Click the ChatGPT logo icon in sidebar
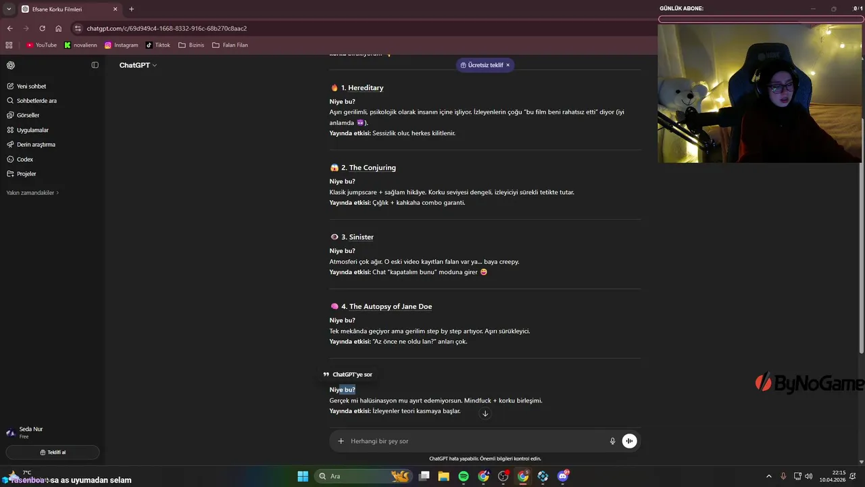Screen dimensions: 865x487 11,65
